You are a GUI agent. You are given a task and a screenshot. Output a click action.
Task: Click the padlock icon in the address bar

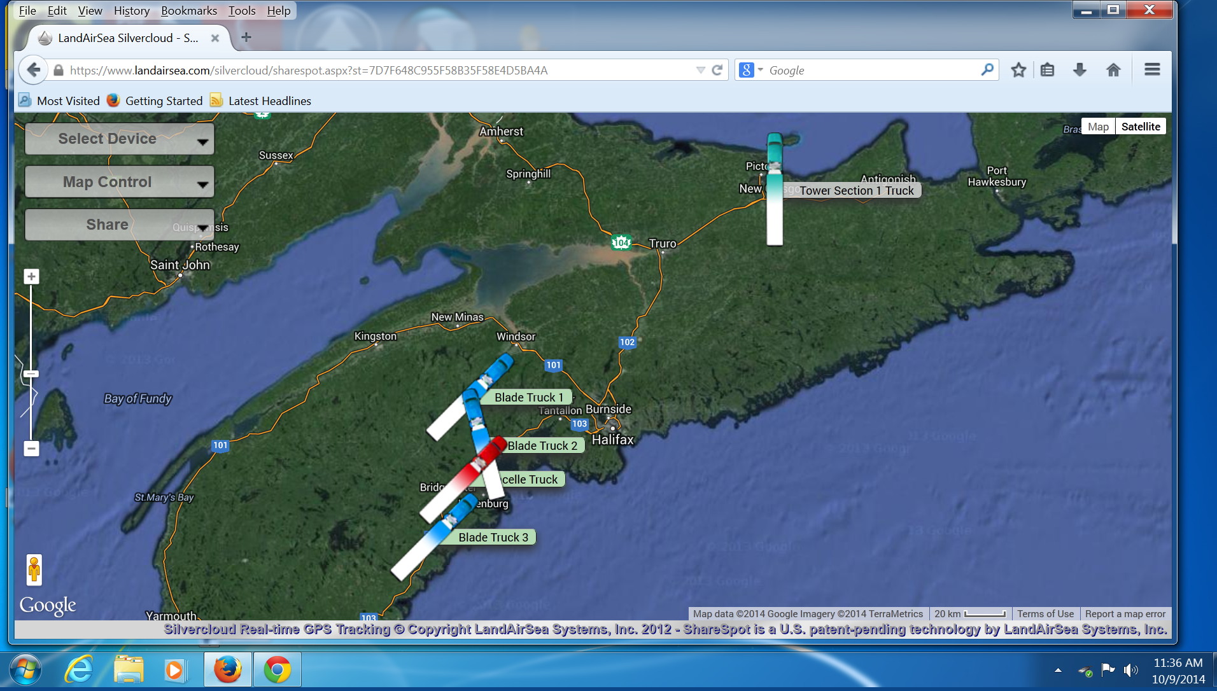pyautogui.click(x=59, y=70)
